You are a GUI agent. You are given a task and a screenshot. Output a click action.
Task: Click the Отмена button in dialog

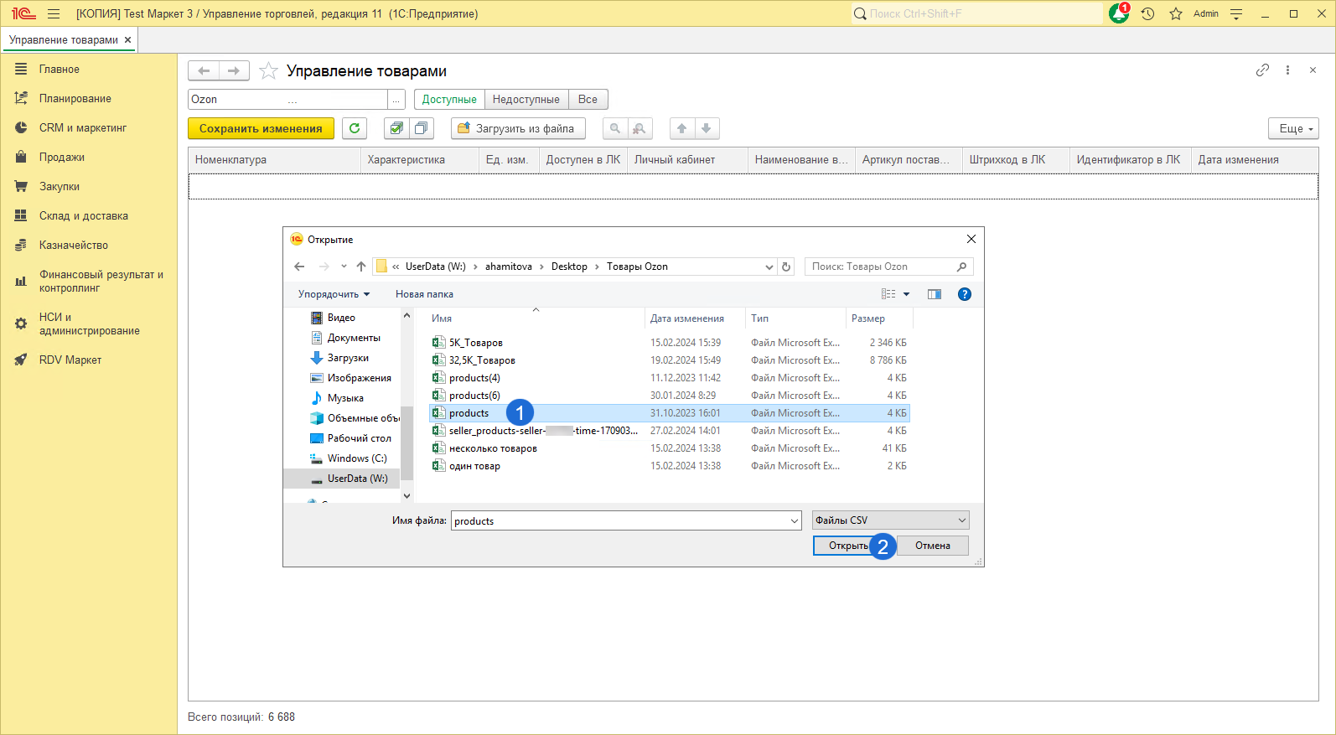pos(932,546)
